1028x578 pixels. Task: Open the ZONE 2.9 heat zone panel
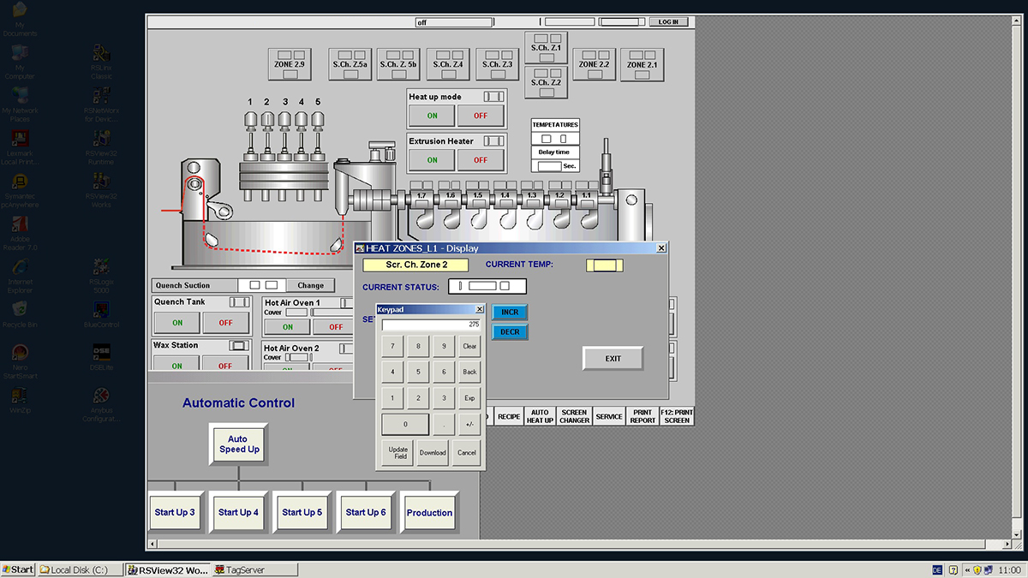289,64
